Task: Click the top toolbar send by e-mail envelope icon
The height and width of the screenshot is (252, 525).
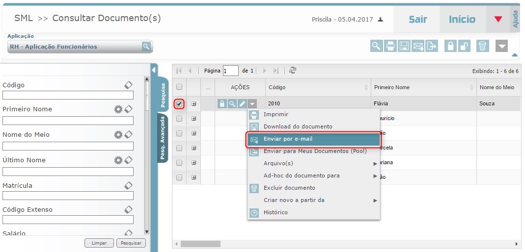Action: 418,46
